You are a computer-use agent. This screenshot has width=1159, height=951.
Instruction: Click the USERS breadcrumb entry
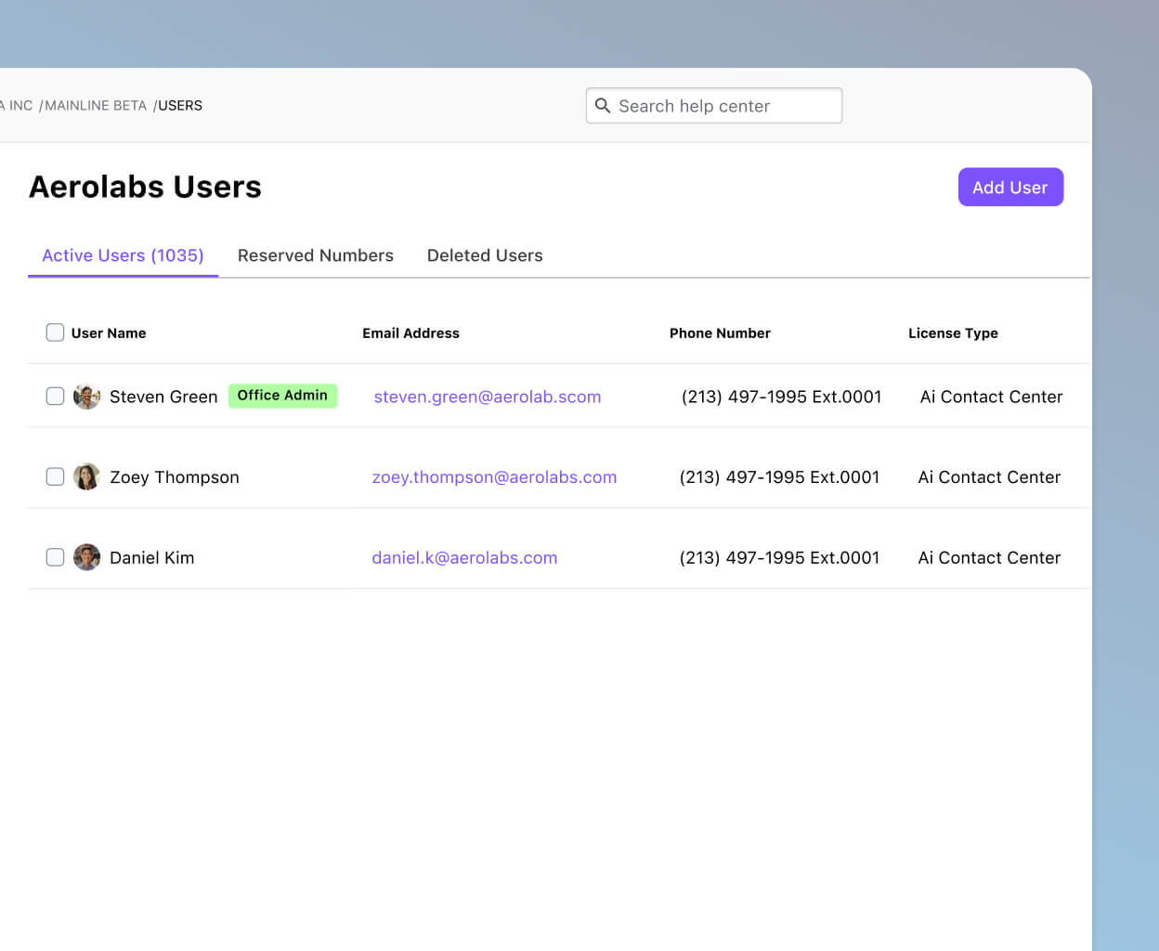179,105
